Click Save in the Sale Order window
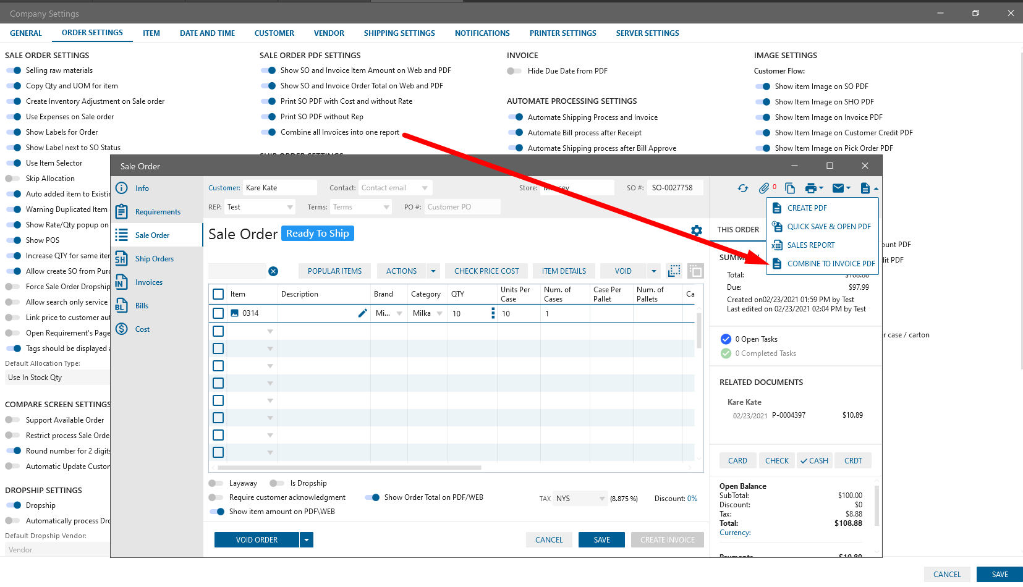Screen dimensions: 1023x587 [x=601, y=540]
